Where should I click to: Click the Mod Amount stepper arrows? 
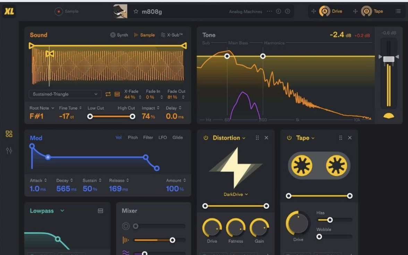185,180
